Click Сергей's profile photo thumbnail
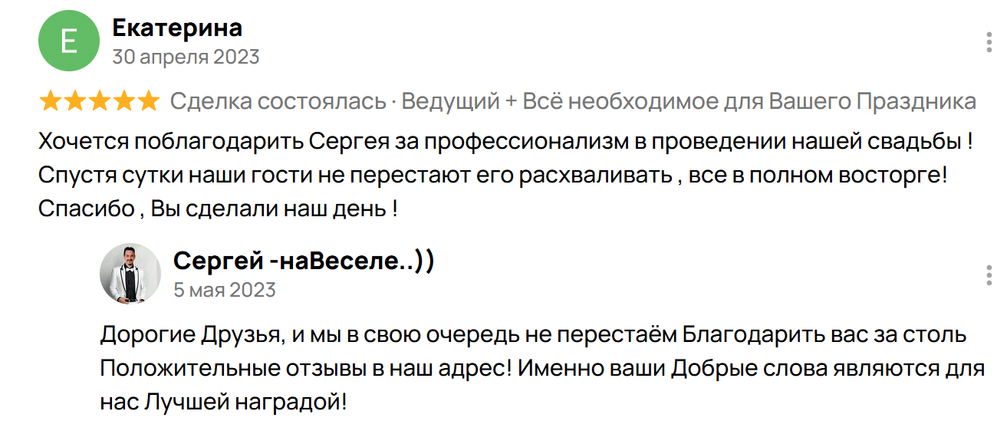 pyautogui.click(x=130, y=274)
